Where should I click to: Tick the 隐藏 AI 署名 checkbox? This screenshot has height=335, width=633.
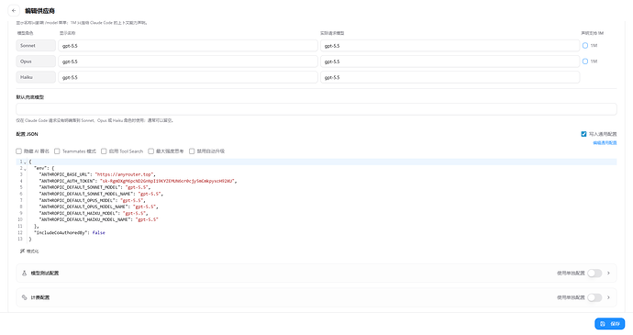click(18, 151)
